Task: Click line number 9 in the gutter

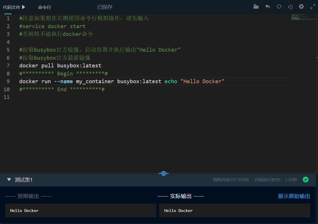Action: pyautogui.click(x=8, y=81)
